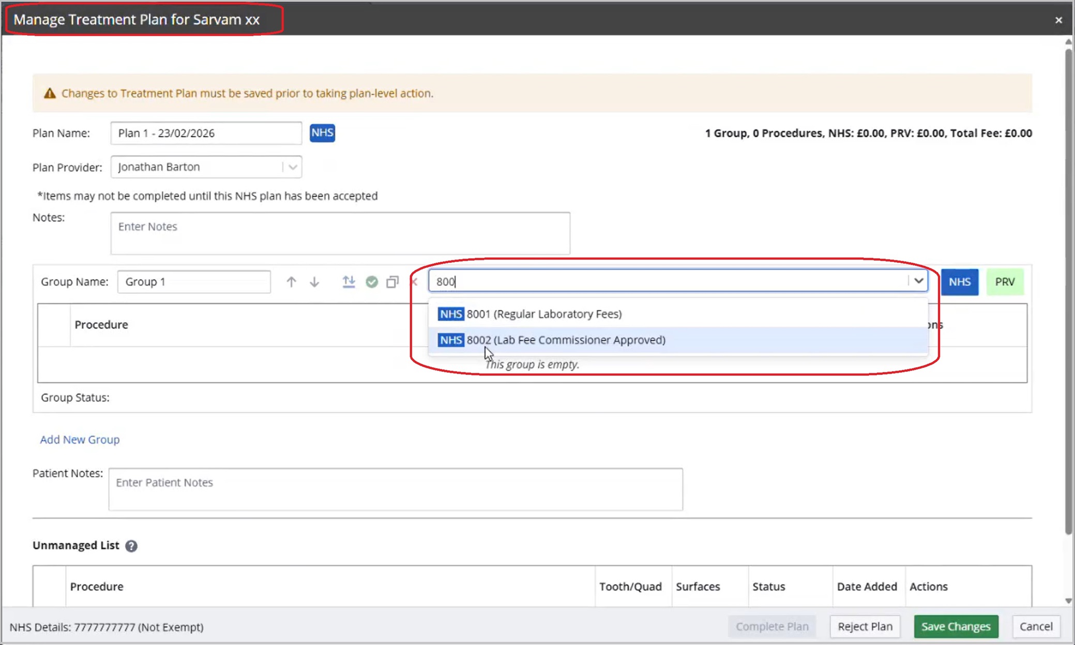Viewport: 1075px width, 645px height.
Task: Click the Cancel button
Action: tap(1036, 626)
